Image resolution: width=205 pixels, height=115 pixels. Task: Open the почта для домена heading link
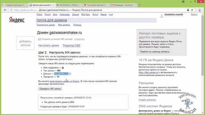(x=52, y=20)
